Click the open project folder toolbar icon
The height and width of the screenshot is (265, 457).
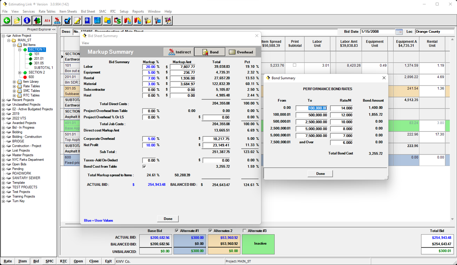(17, 21)
